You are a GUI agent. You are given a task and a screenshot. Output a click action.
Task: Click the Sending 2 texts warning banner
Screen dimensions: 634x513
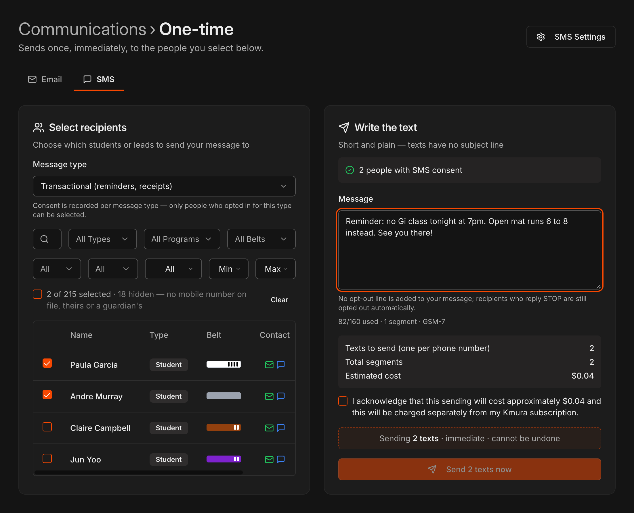click(x=469, y=438)
